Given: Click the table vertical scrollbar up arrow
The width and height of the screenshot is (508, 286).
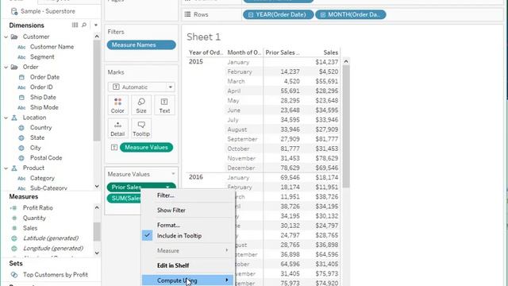Looking at the screenshot, I should click(x=346, y=61).
